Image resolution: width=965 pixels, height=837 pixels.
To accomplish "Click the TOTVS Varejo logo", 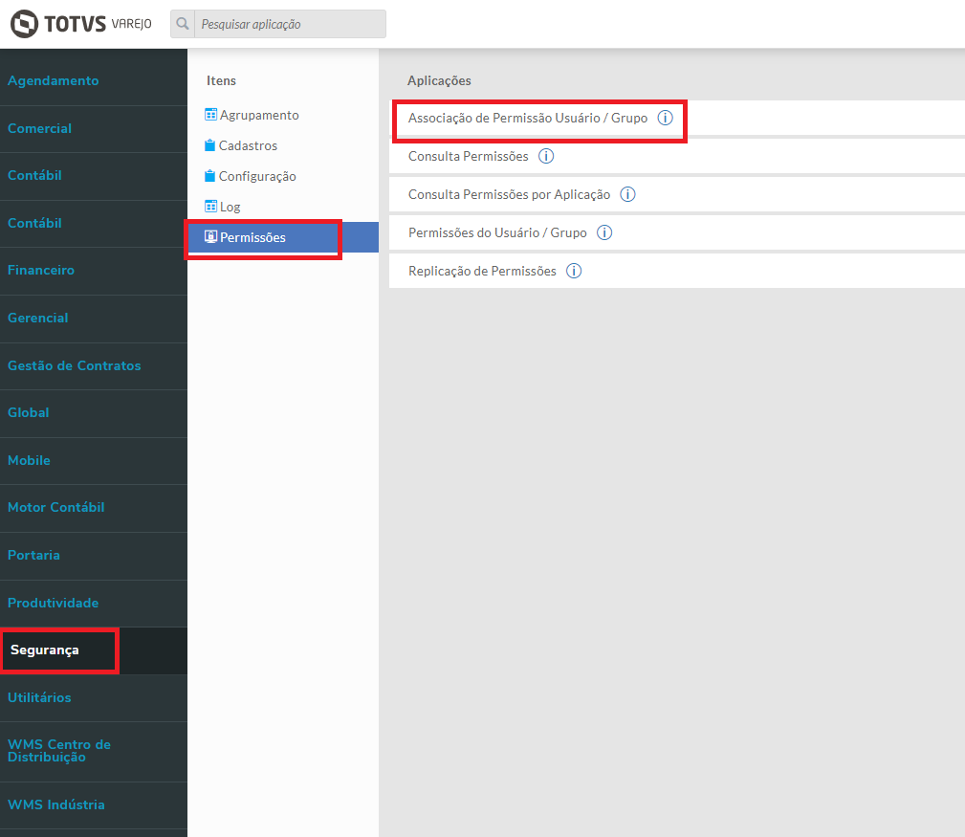I will pyautogui.click(x=80, y=24).
